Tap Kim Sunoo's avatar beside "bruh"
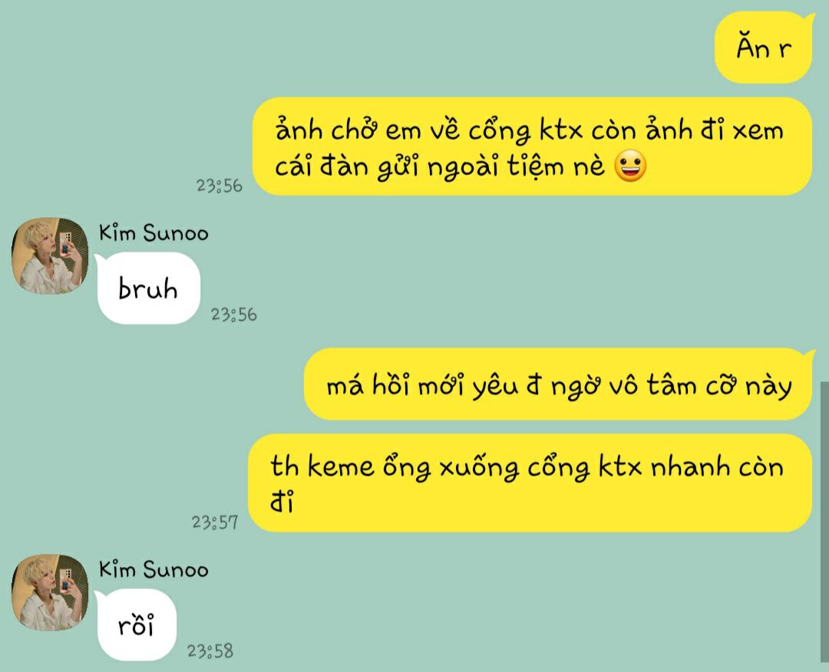 pos(50,255)
